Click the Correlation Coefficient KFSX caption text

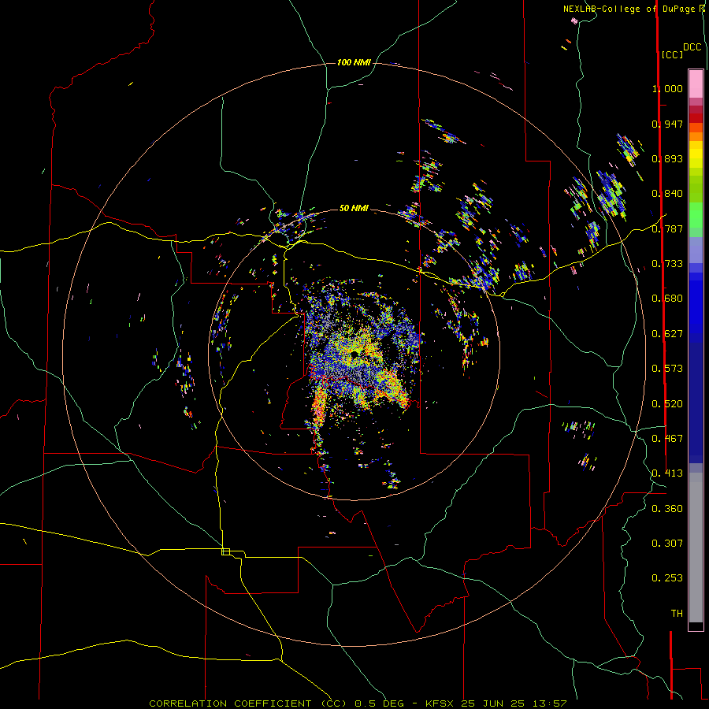(x=358, y=703)
